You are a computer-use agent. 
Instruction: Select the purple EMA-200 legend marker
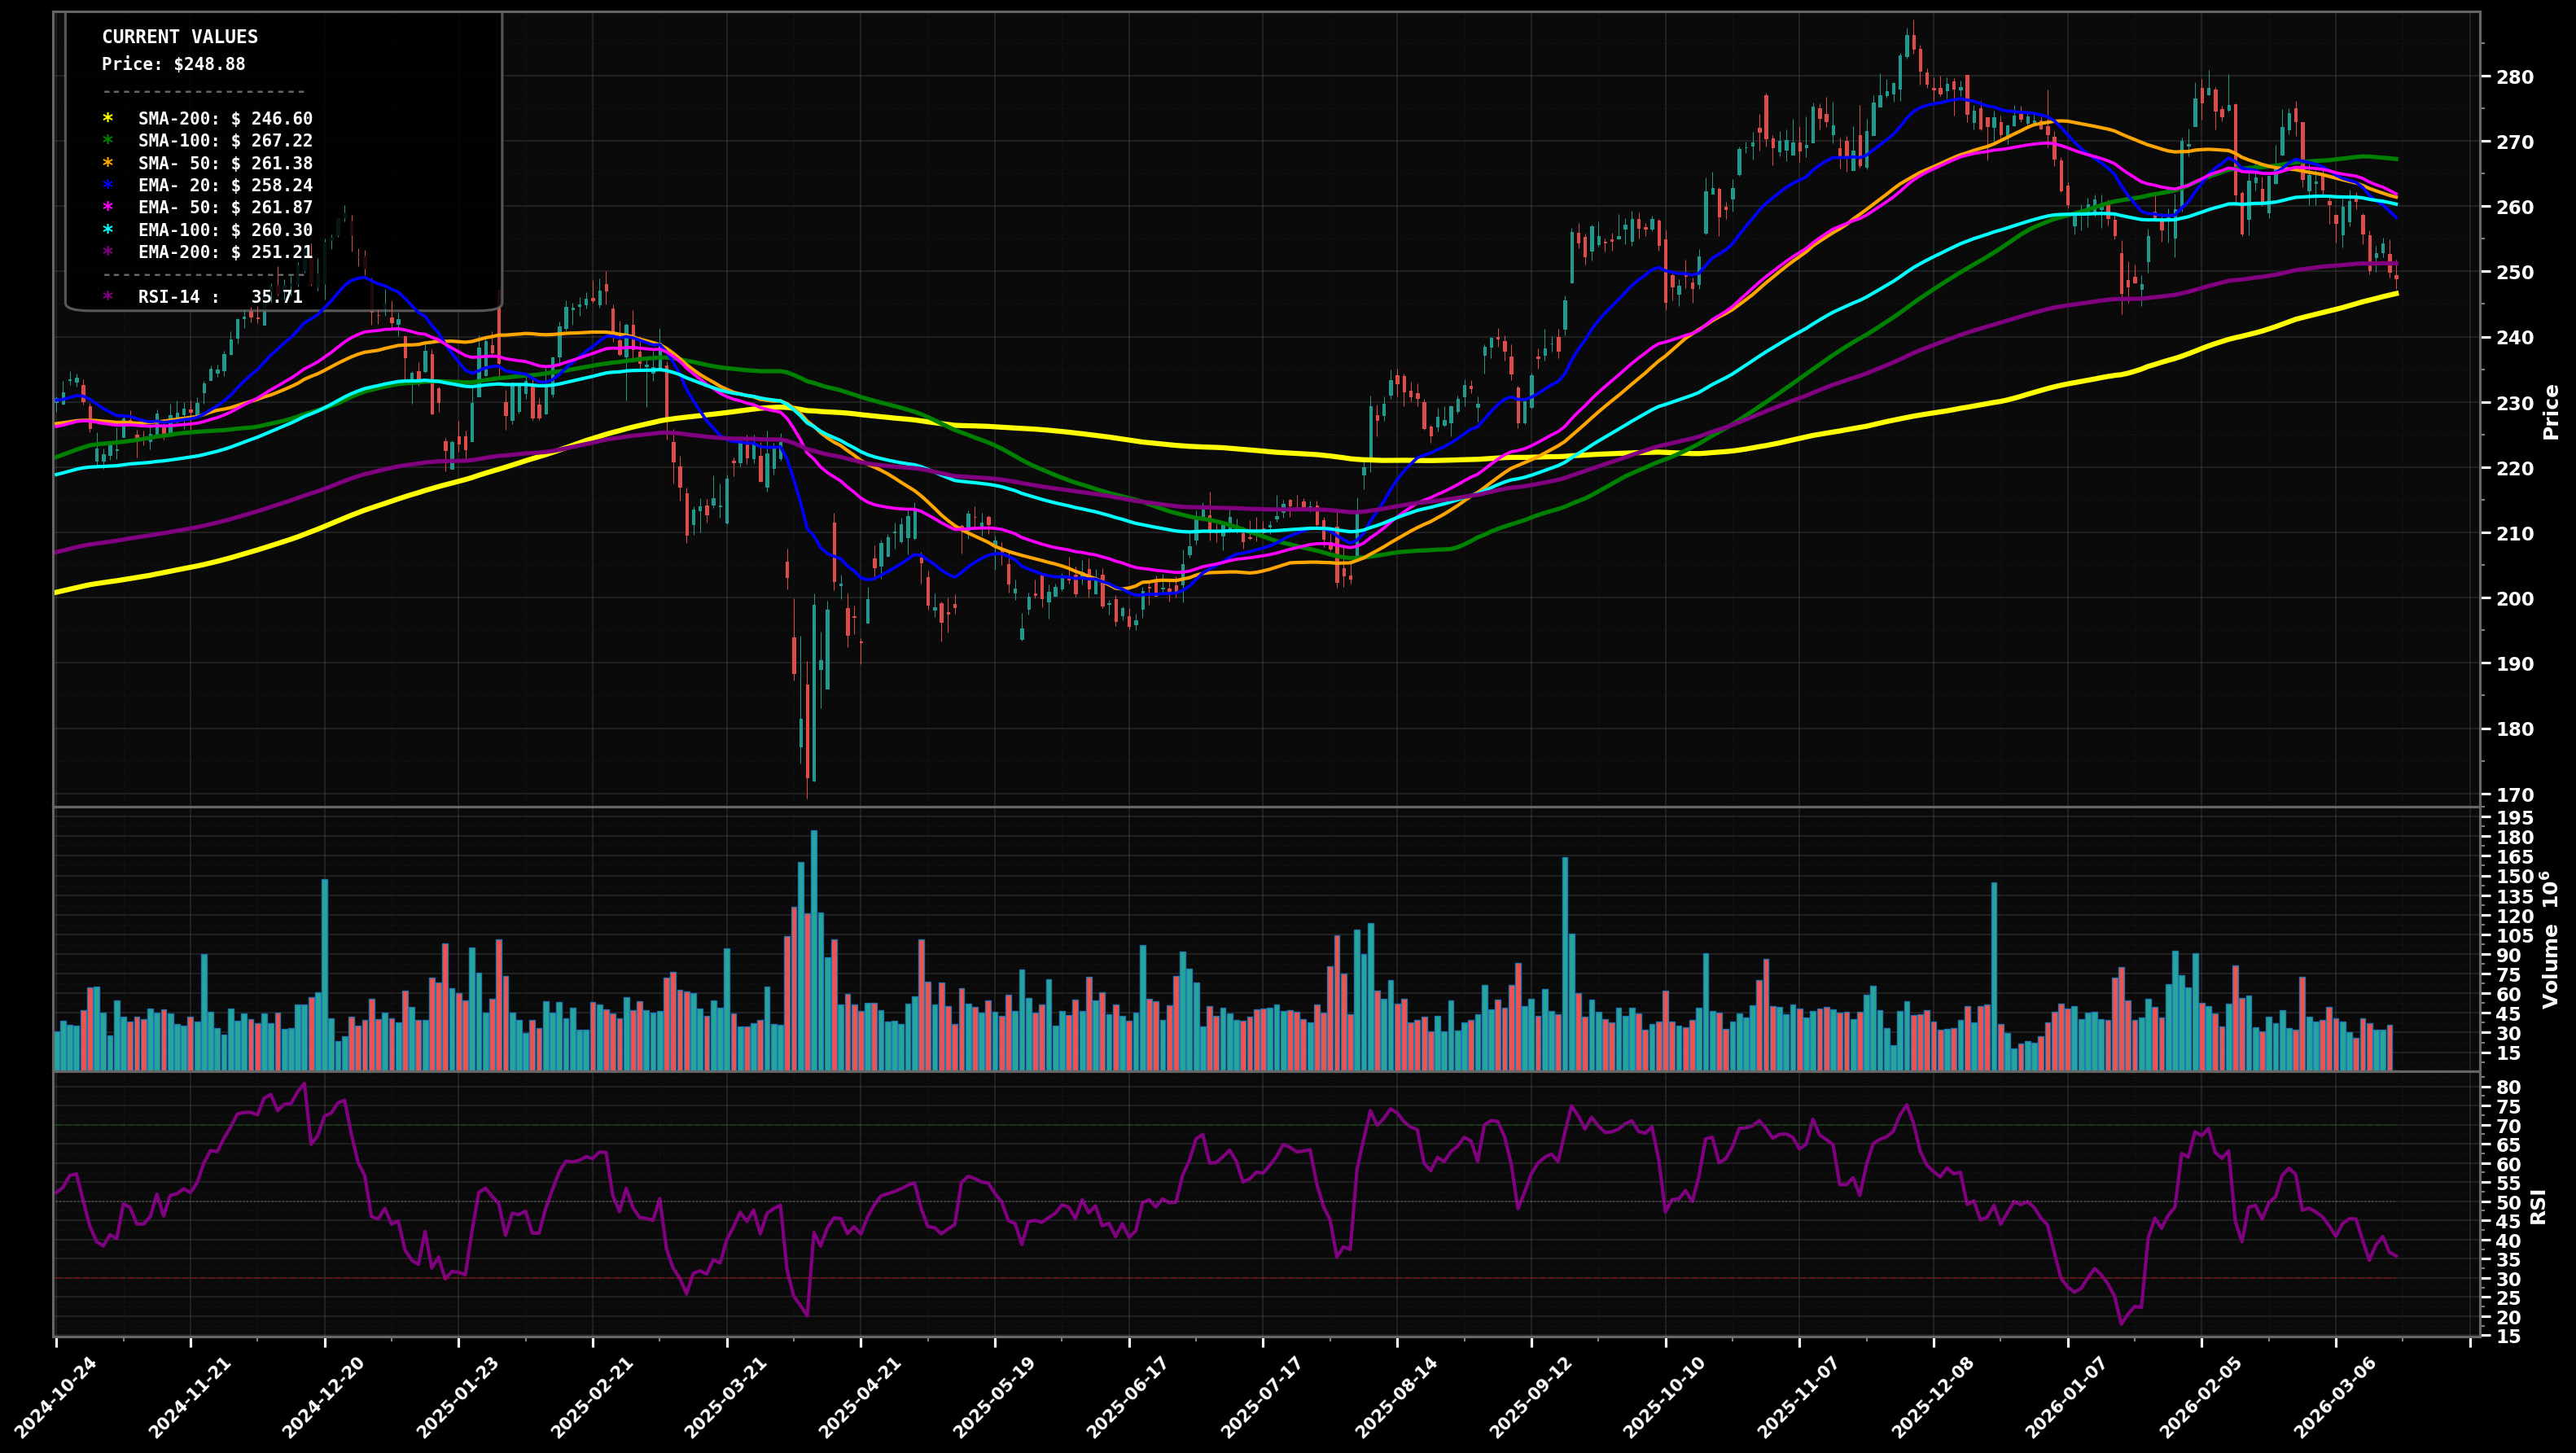[110, 251]
